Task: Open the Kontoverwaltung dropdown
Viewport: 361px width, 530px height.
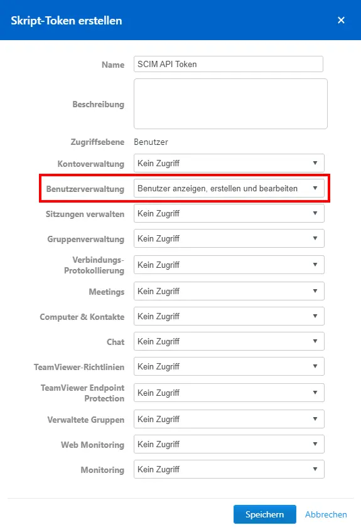Action: tap(229, 163)
